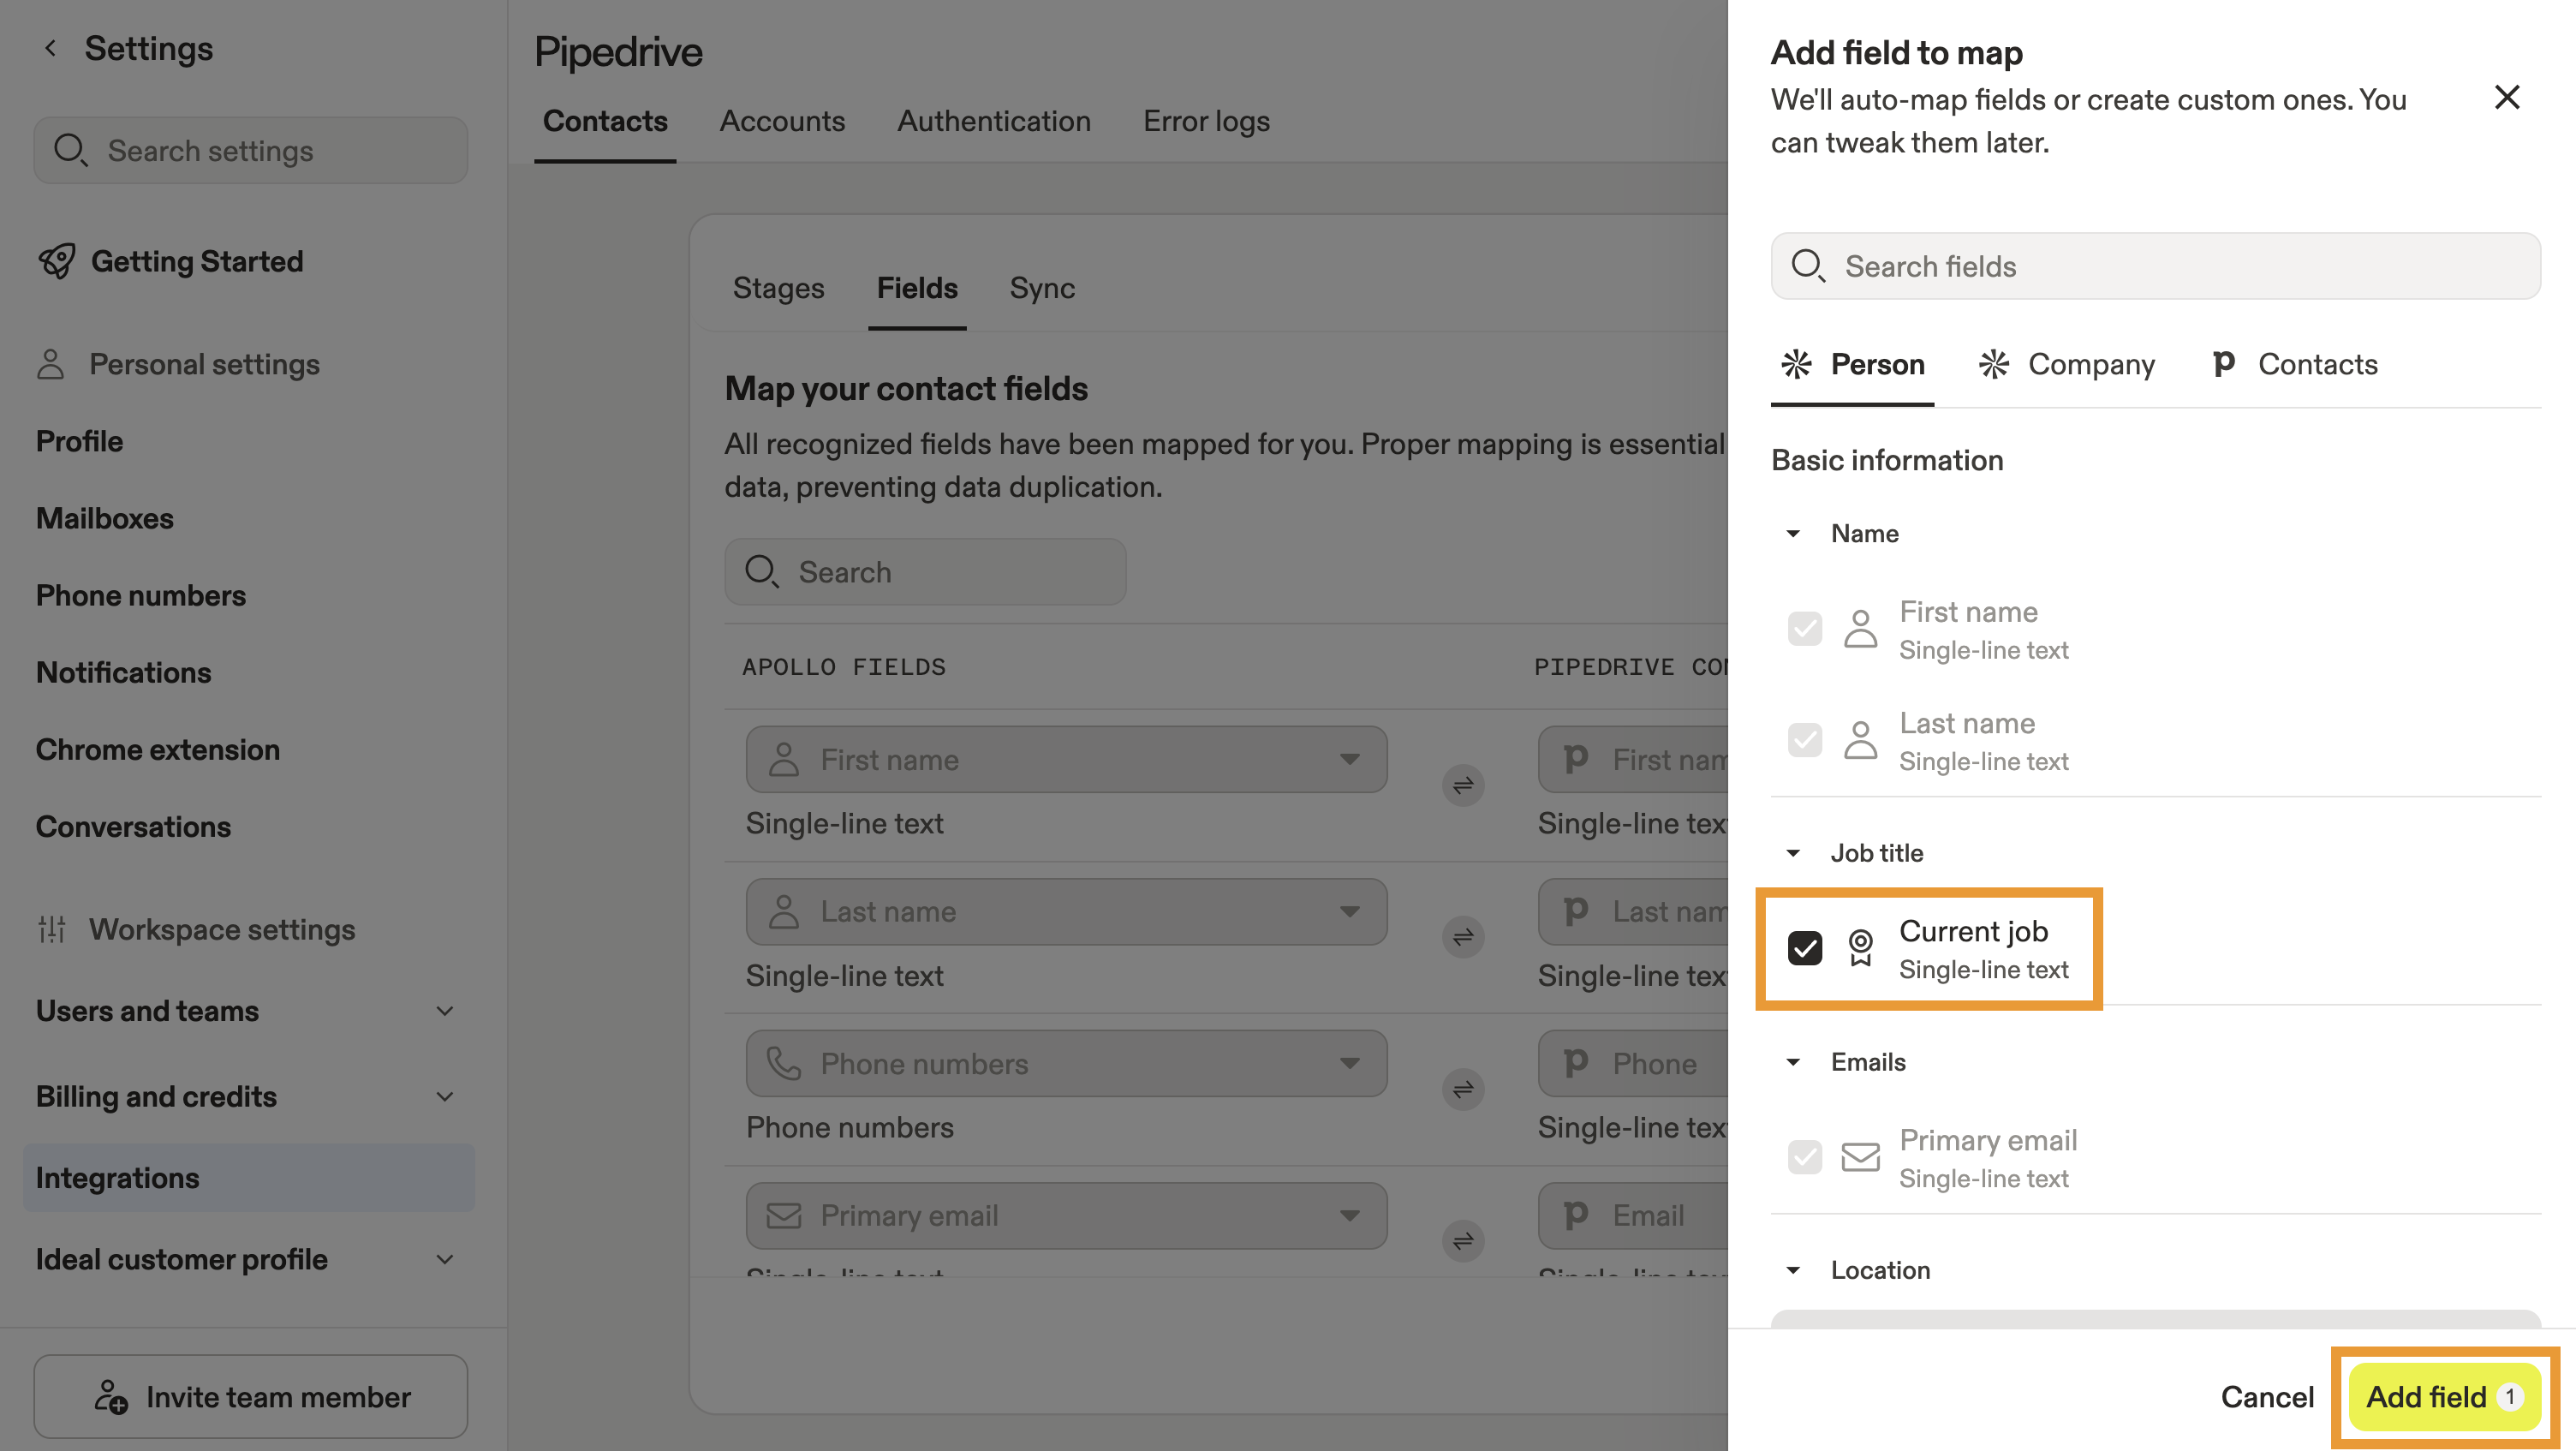Click the Personal settings person icon
The width and height of the screenshot is (2576, 1451).
pyautogui.click(x=51, y=364)
